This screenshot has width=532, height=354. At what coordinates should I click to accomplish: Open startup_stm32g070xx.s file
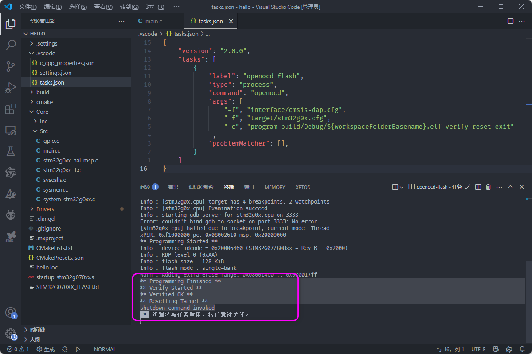coord(76,277)
